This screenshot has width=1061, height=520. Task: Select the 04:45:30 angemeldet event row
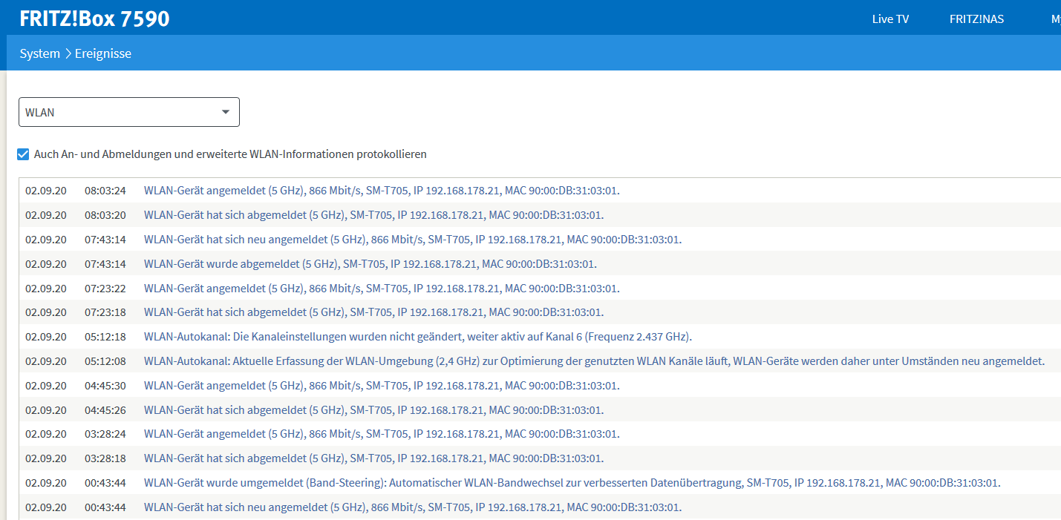coord(540,386)
